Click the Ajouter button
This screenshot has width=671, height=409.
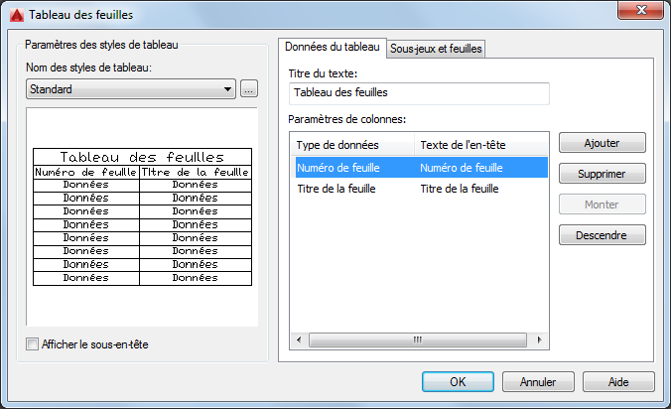[x=603, y=143]
